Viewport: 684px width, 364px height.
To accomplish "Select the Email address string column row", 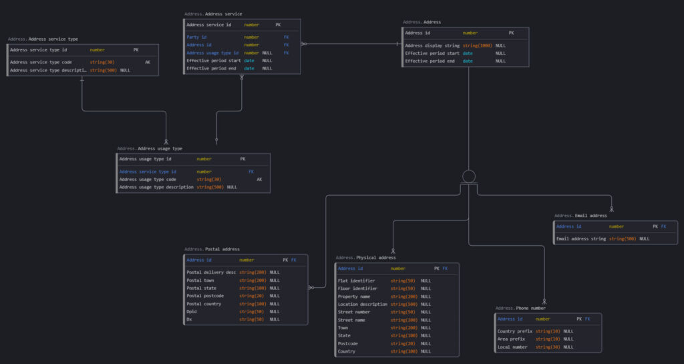I will point(601,238).
